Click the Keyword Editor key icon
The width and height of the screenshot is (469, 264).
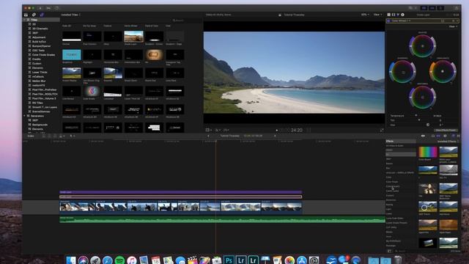pyautogui.click(x=48, y=8)
